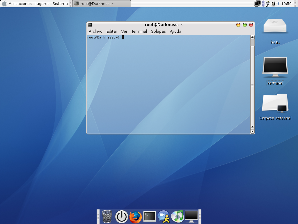Click the terminal scrollbar bottom down arrow

pos(252,132)
